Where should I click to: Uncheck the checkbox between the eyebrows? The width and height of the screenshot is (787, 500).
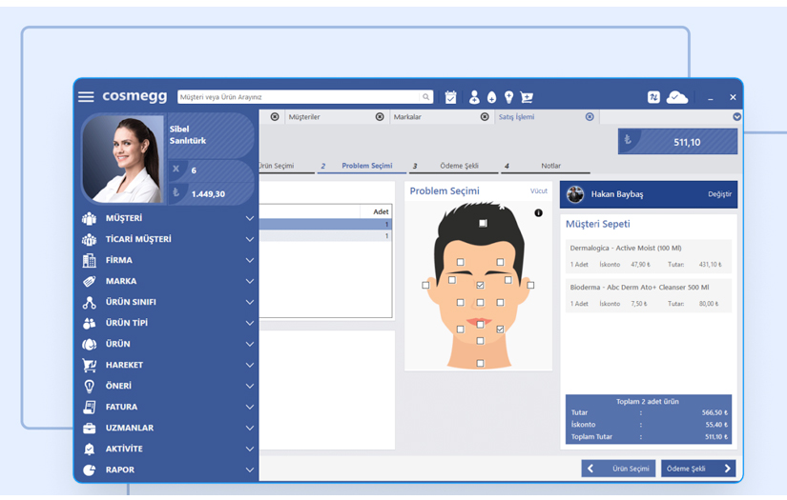pos(481,285)
